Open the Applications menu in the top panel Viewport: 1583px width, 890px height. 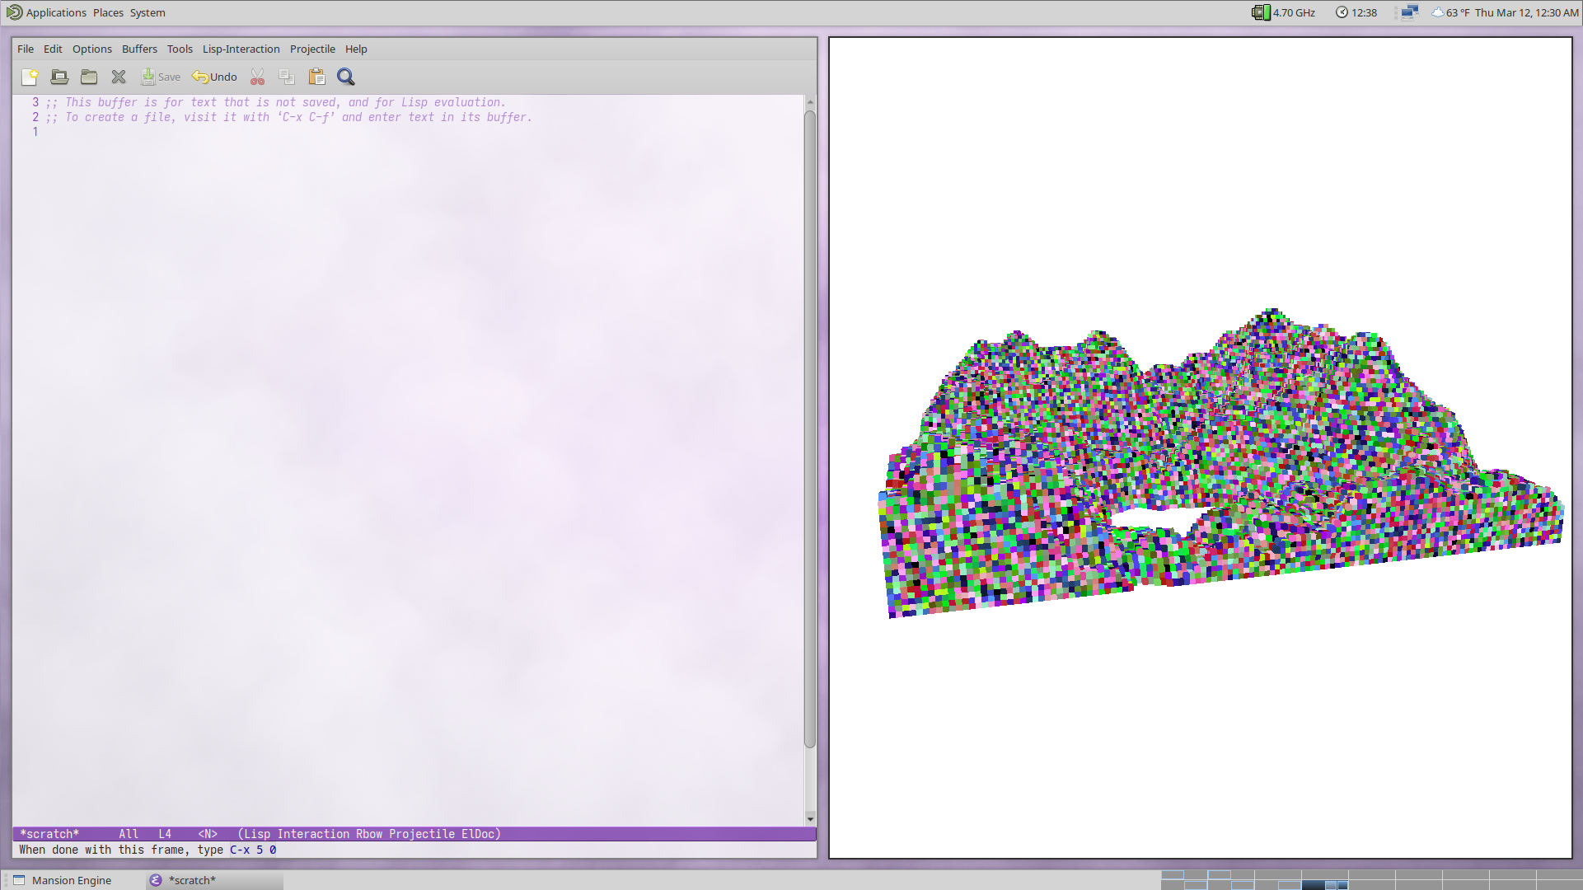click(55, 12)
